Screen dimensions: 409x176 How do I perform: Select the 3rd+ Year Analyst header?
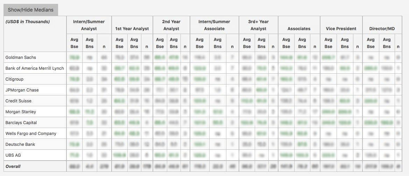[259, 25]
